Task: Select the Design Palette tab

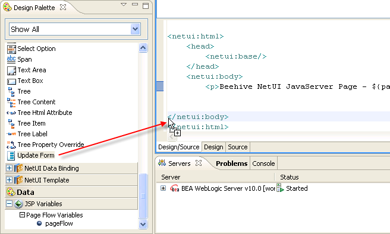Action: coord(34,8)
